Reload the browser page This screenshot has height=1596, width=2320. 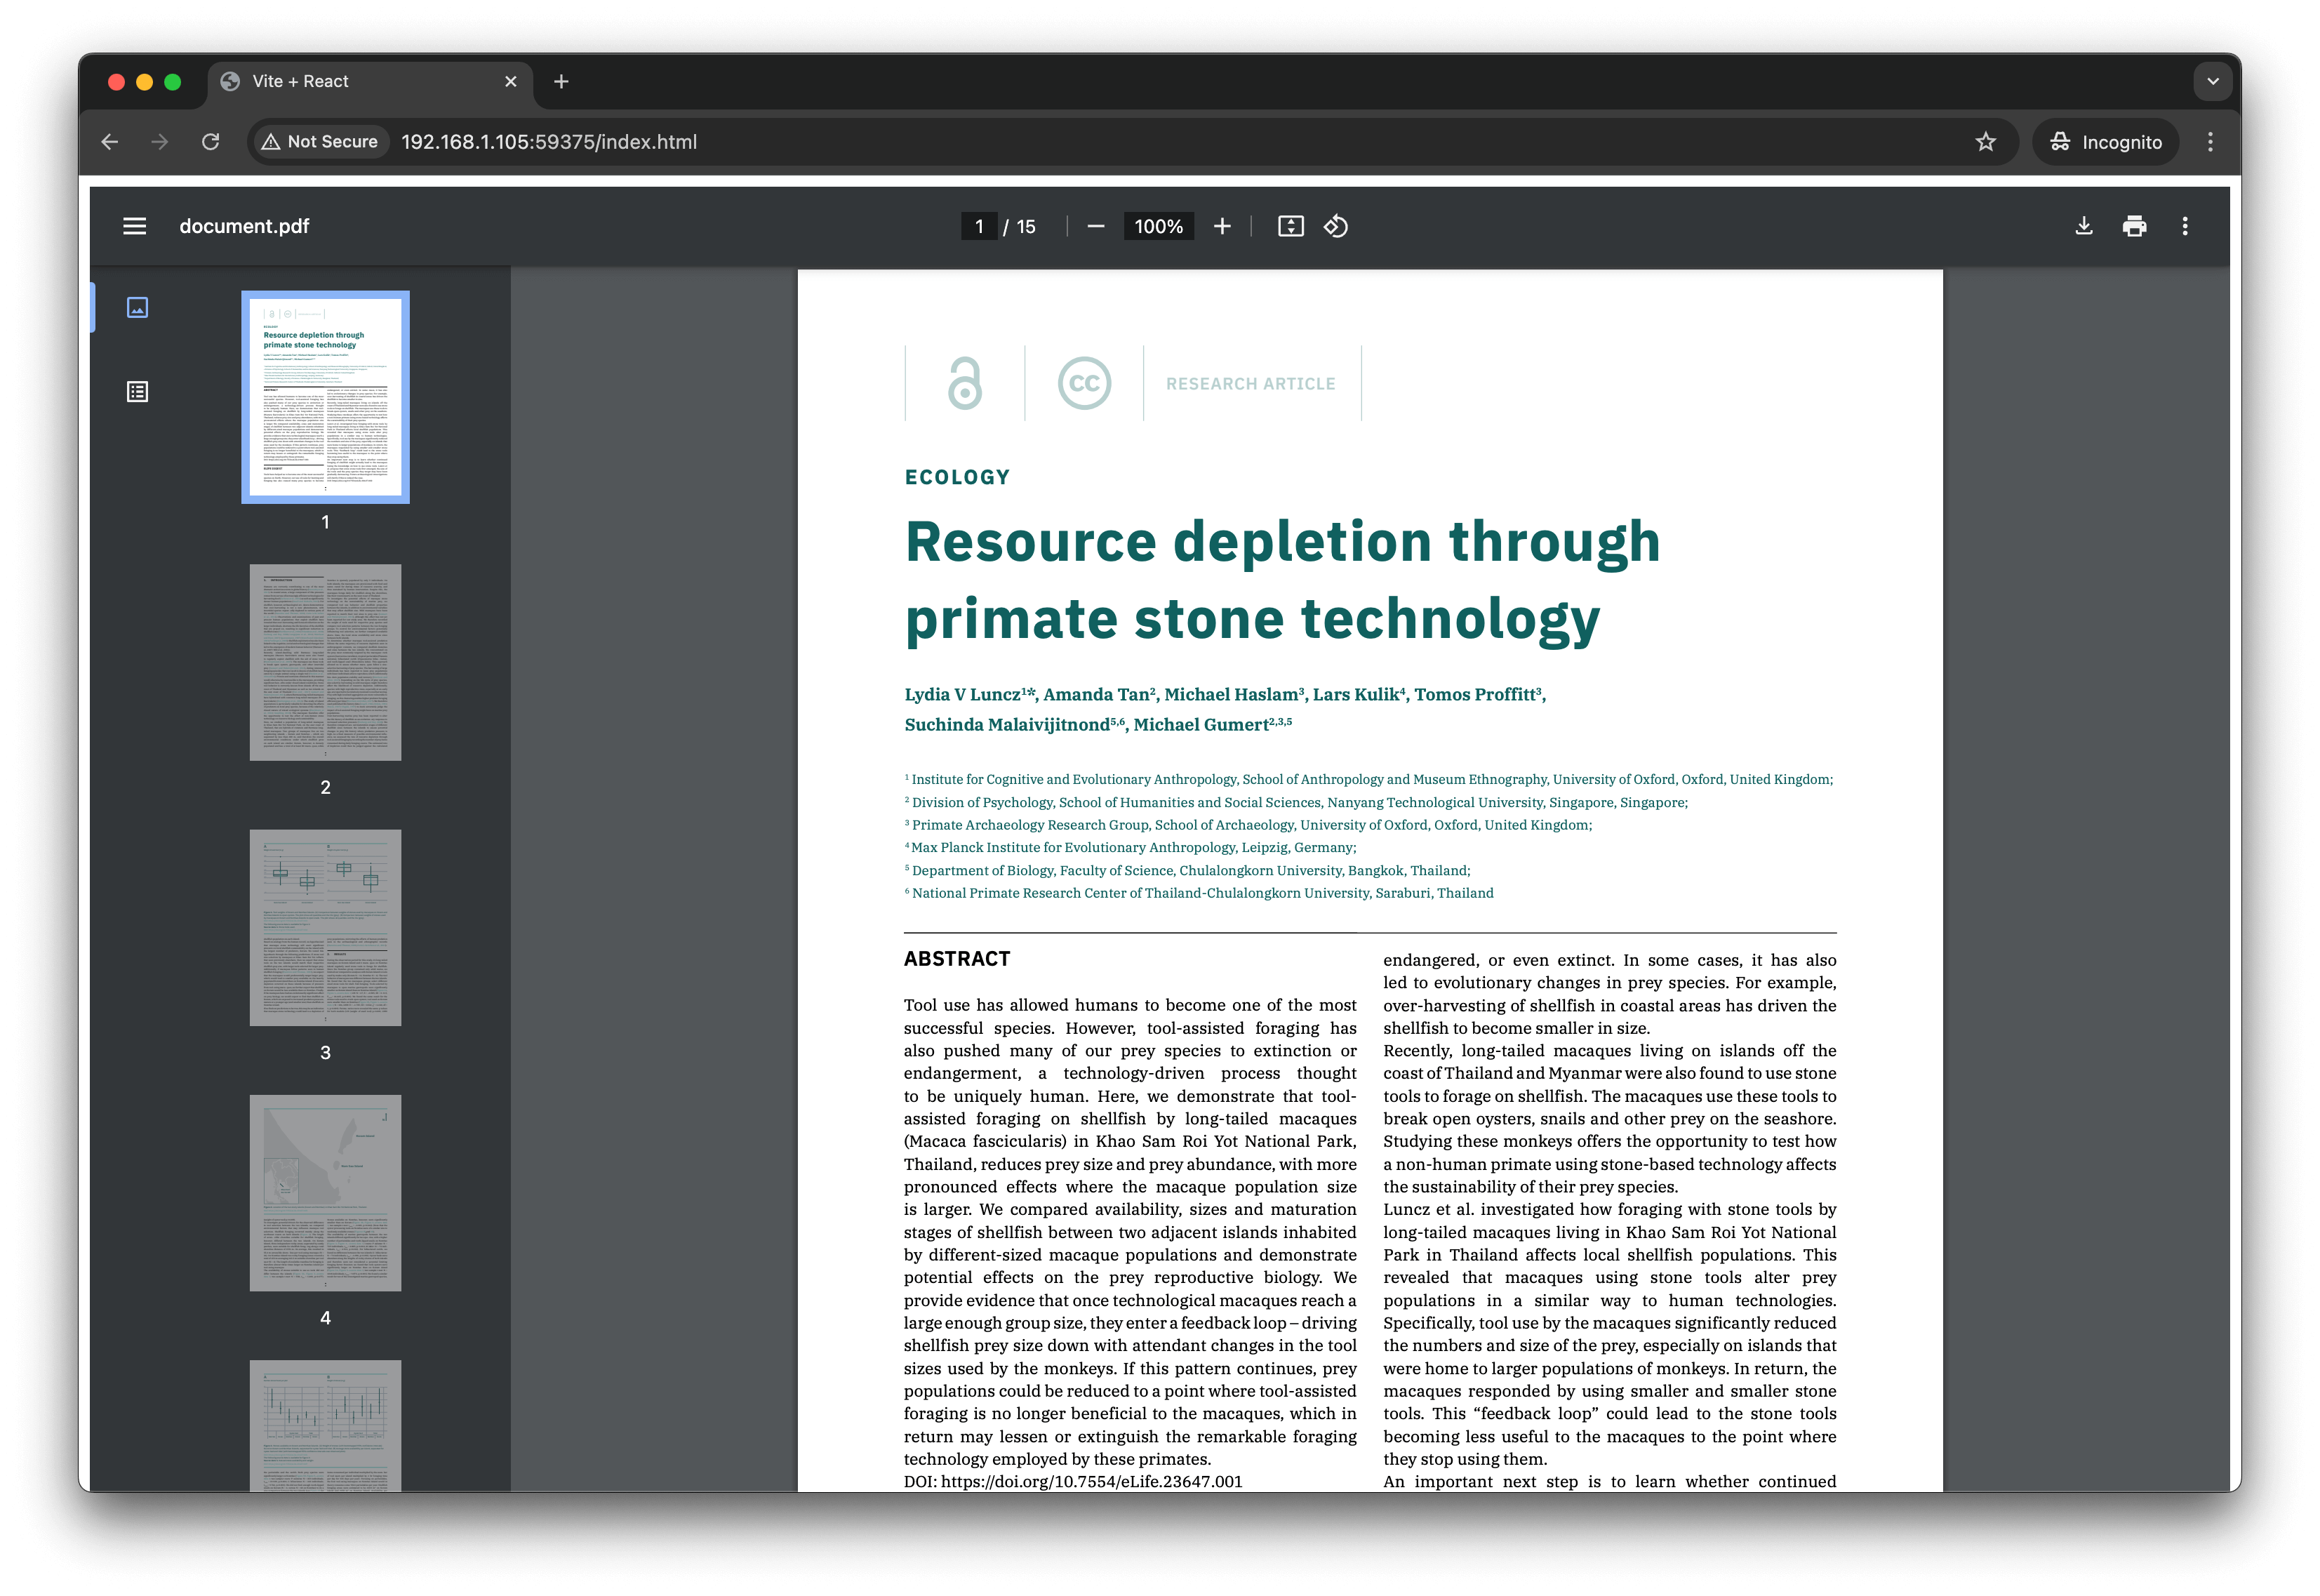tap(210, 142)
